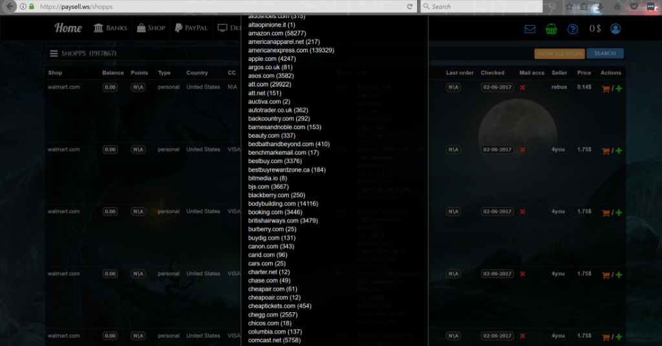Viewport: 662px width, 346px height.
Task: Click the blue Search button
Action: point(605,53)
